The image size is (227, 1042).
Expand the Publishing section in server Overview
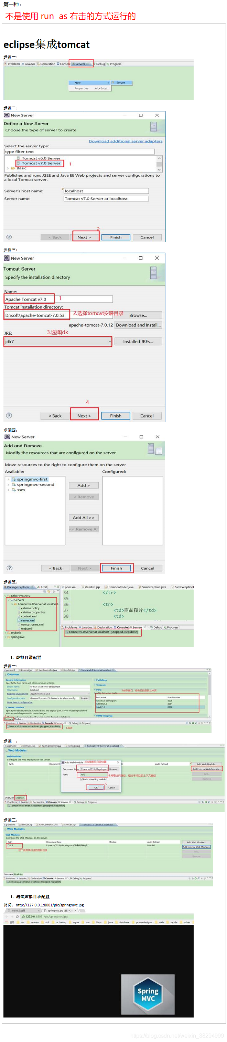point(95,680)
